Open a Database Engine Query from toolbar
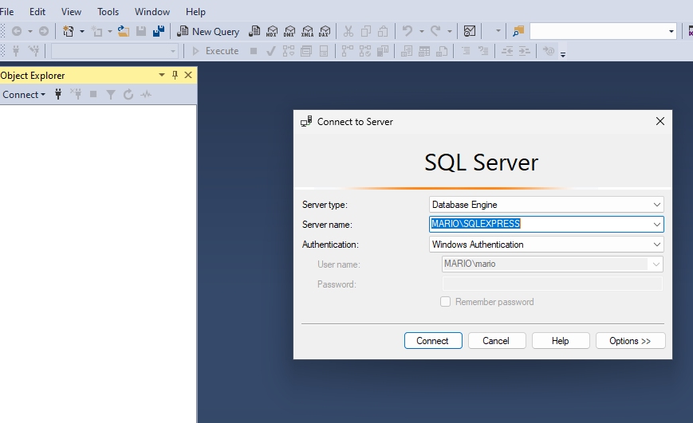 pos(254,31)
